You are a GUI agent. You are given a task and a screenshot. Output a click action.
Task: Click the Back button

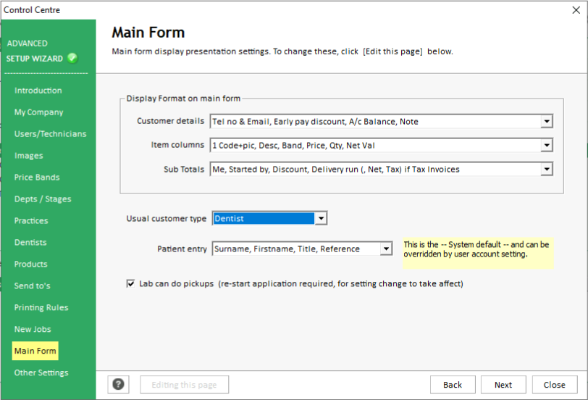453,385
